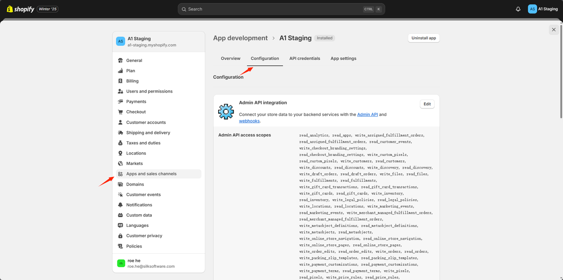Click the Apps and sales channels icon
The width and height of the screenshot is (563, 280).
tap(121, 174)
